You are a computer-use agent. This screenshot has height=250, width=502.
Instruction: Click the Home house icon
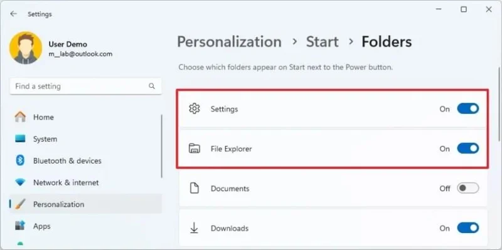20,117
